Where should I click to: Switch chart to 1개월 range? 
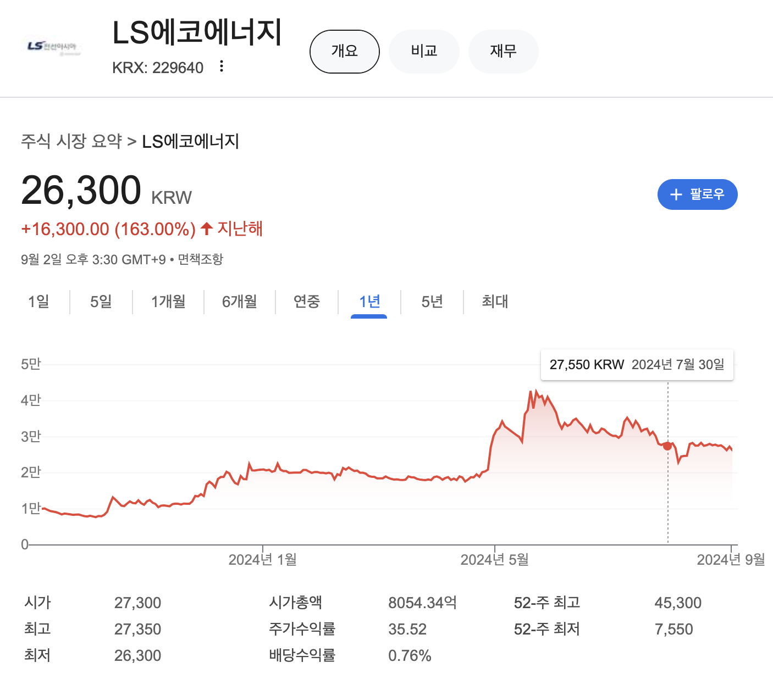[x=168, y=302]
